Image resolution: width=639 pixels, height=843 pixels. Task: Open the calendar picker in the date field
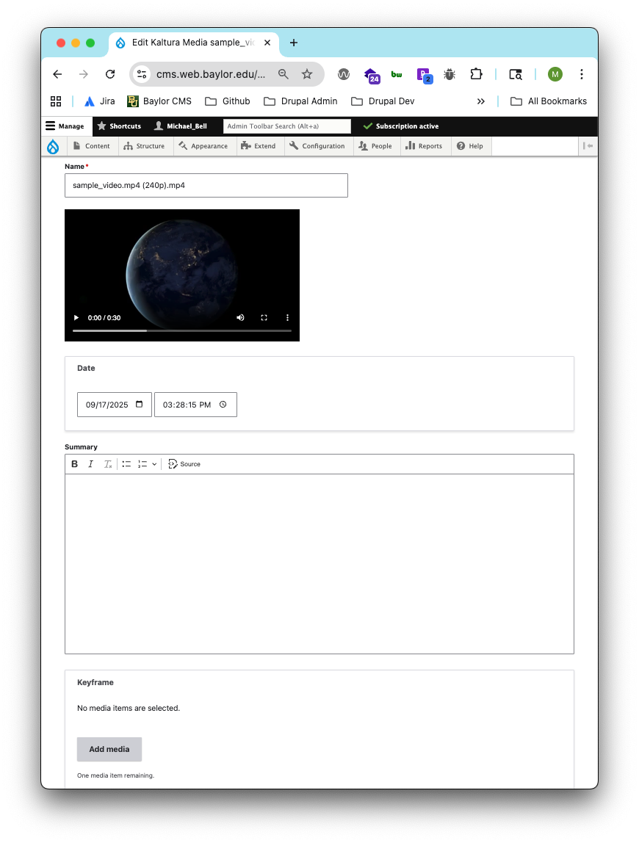coord(140,405)
